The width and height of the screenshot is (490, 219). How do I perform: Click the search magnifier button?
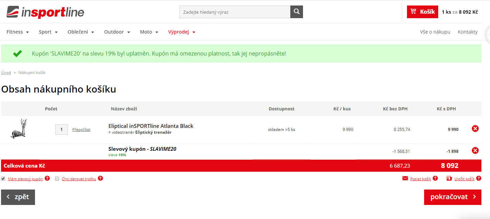point(296,12)
